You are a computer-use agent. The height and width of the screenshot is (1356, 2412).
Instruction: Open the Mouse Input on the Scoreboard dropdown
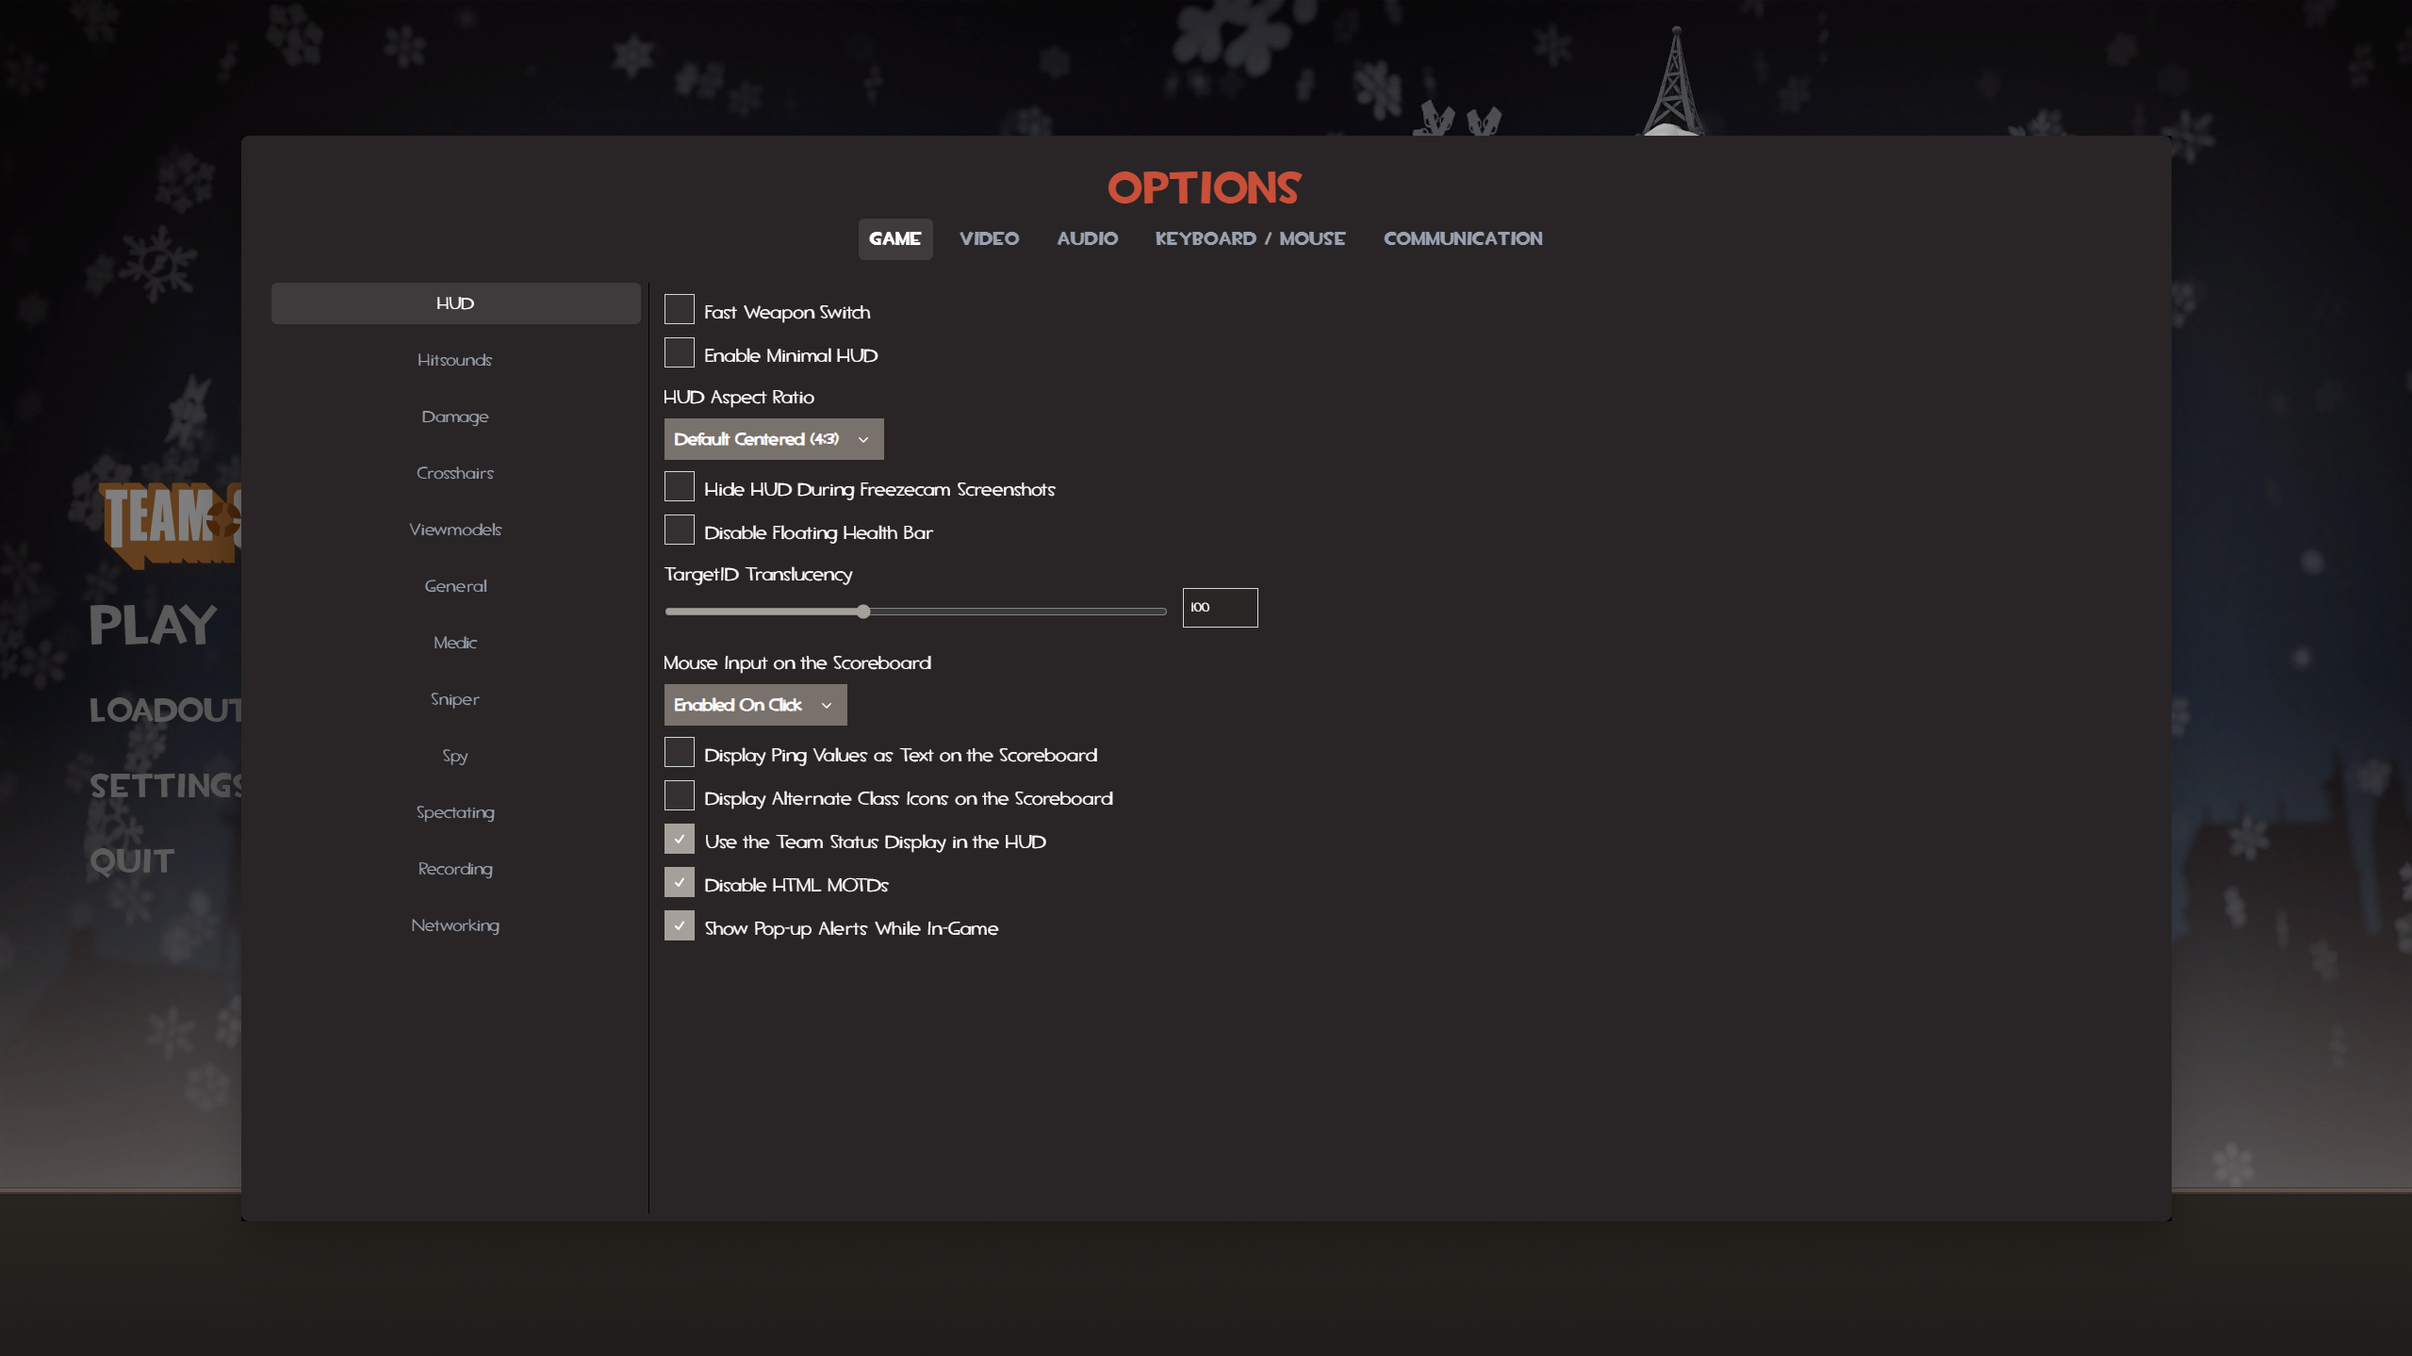[x=754, y=704]
